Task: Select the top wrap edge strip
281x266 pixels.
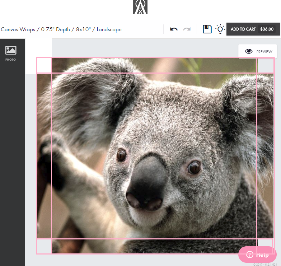Action: point(154,65)
